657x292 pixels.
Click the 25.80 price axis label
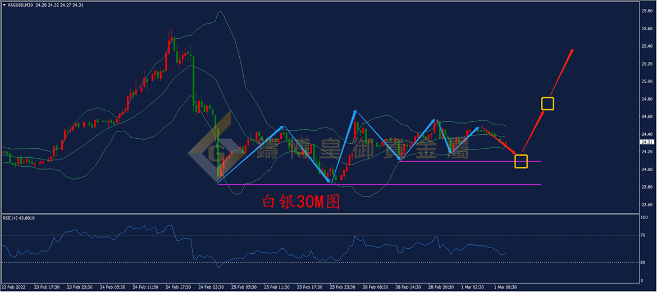coord(646,11)
